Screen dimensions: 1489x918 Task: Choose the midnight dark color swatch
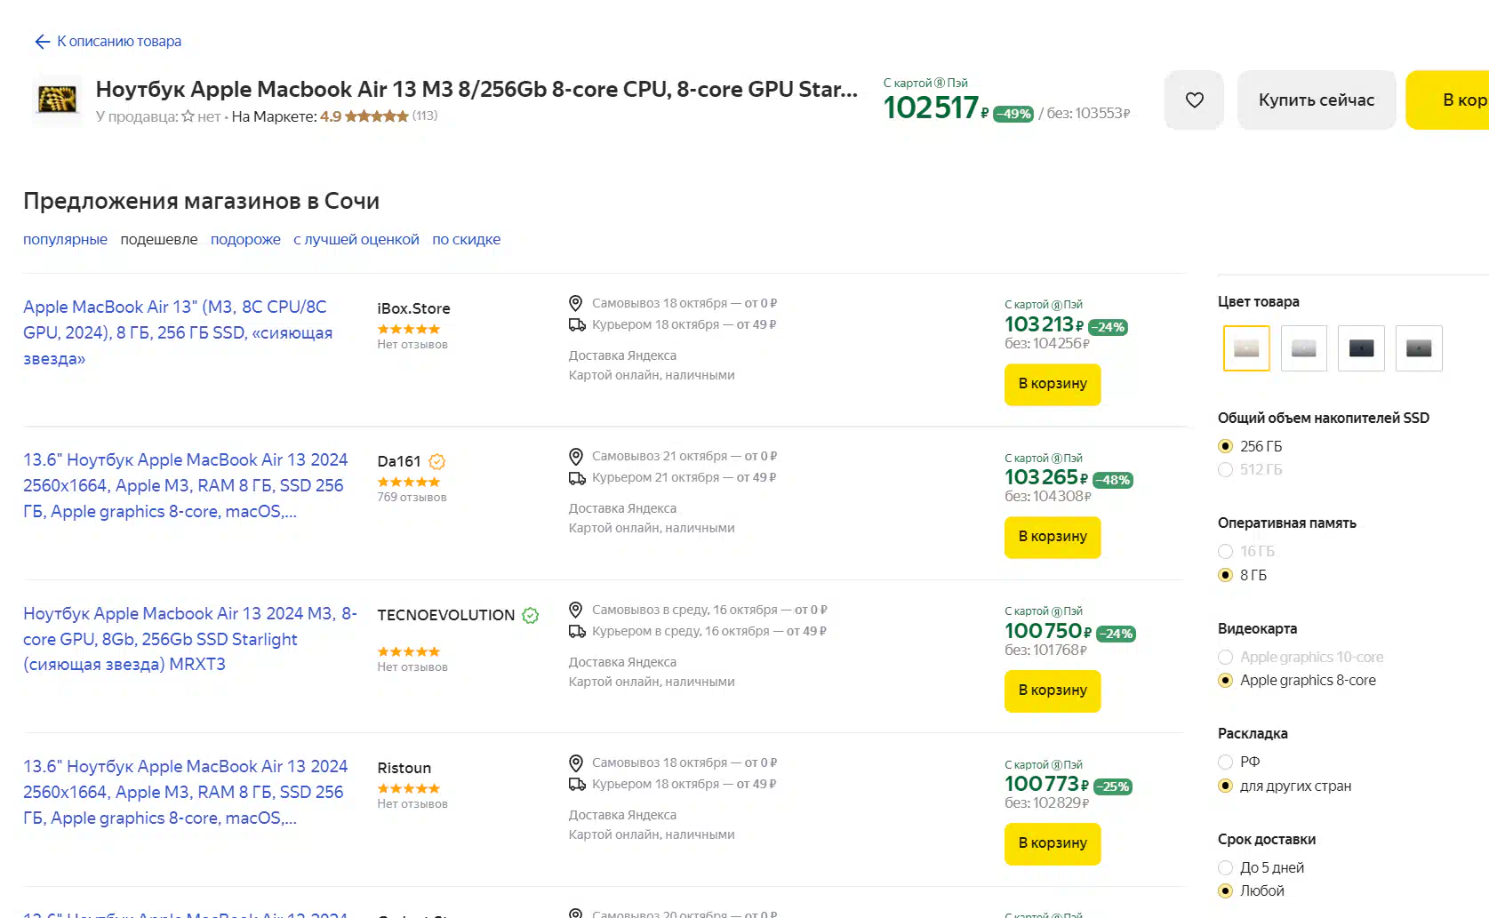[1361, 348]
